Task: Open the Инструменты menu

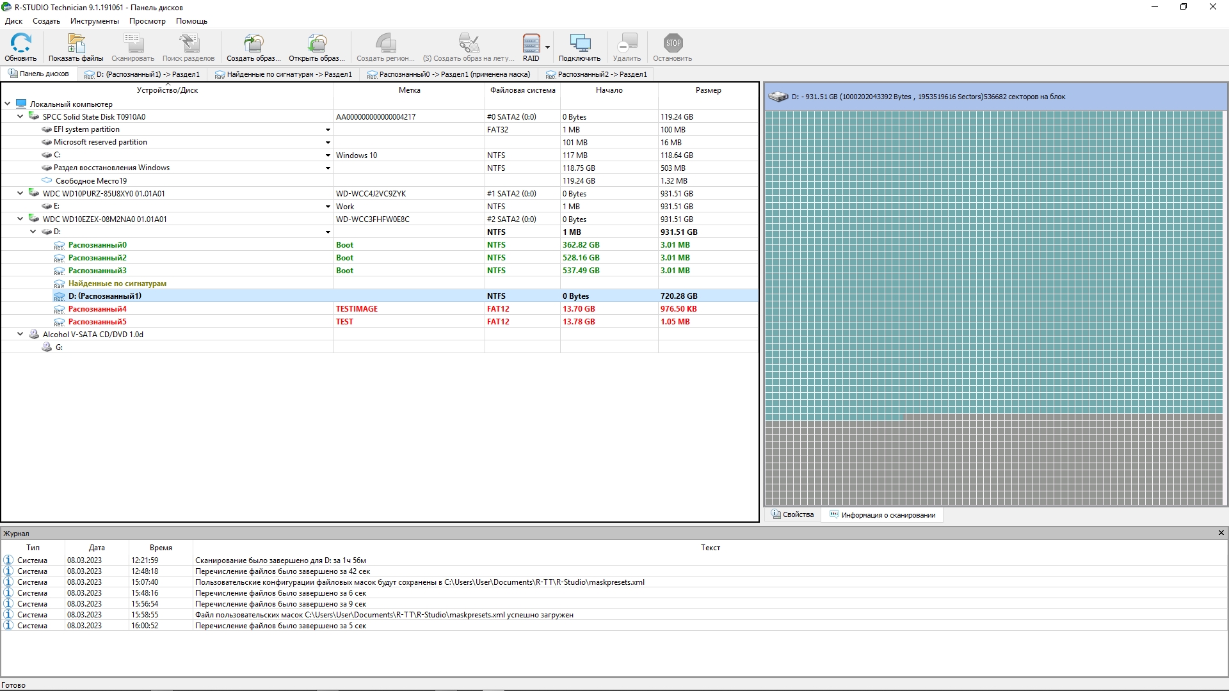Action: coord(94,21)
